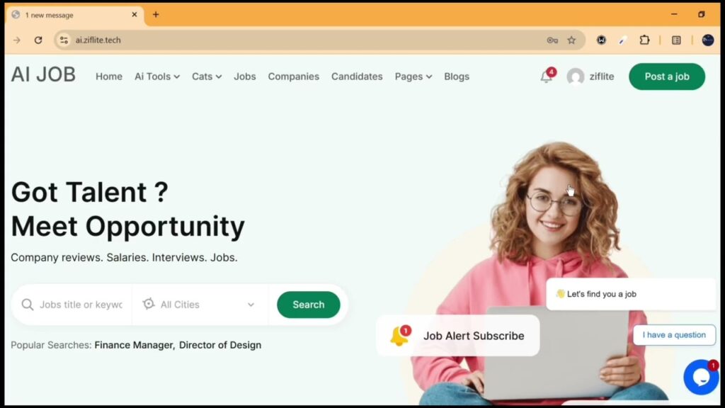Image resolution: width=725 pixels, height=408 pixels.
Task: Open the Chrome profile avatar
Action: [x=707, y=40]
